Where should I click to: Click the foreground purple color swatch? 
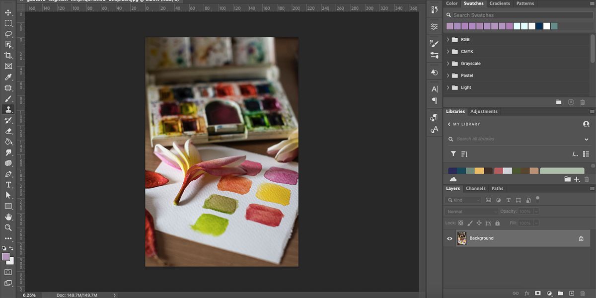[5, 257]
